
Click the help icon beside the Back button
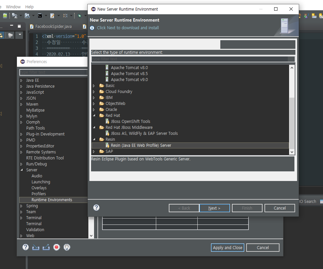[x=96, y=208]
